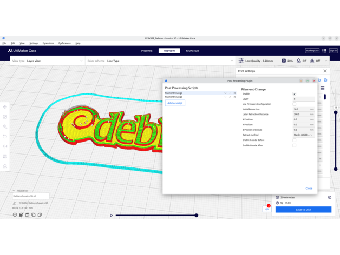This screenshot has height=255, width=340.
Task: Open the Color scheme dropdown
Action: 160,61
